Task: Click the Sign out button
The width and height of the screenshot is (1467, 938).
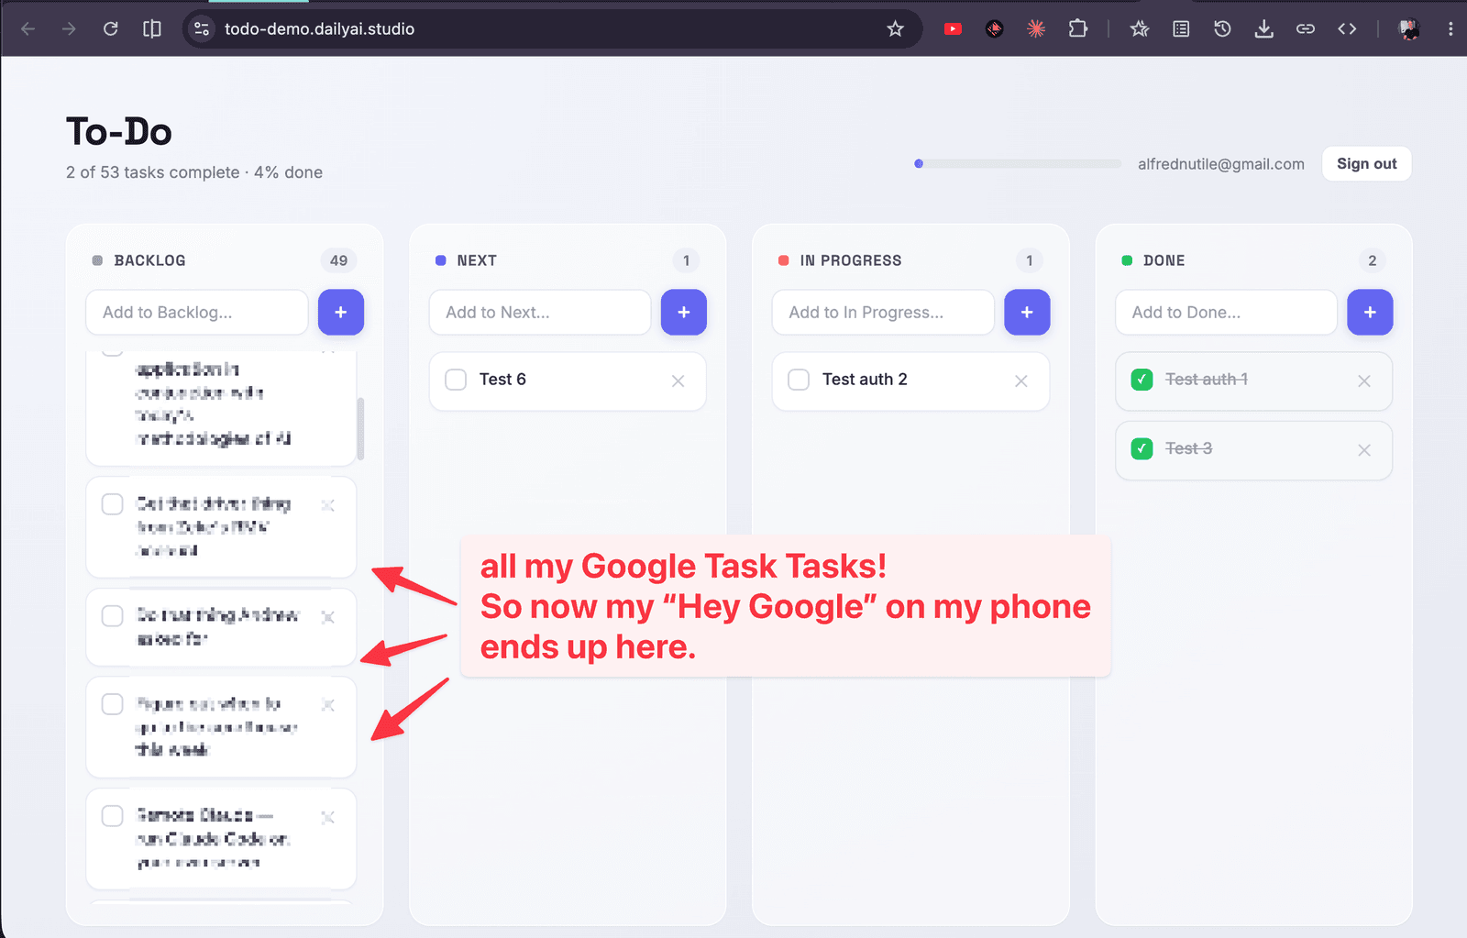Action: pos(1366,164)
